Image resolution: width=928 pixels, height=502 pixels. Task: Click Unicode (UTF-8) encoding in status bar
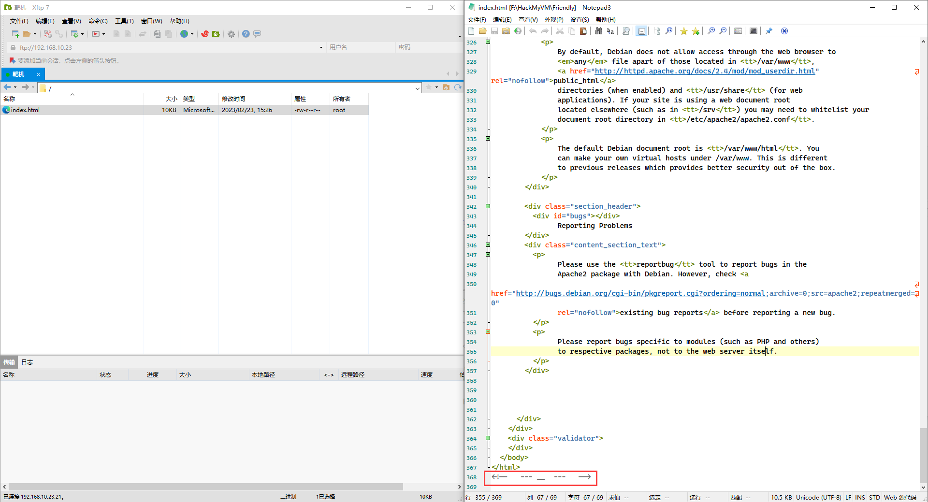(x=818, y=497)
